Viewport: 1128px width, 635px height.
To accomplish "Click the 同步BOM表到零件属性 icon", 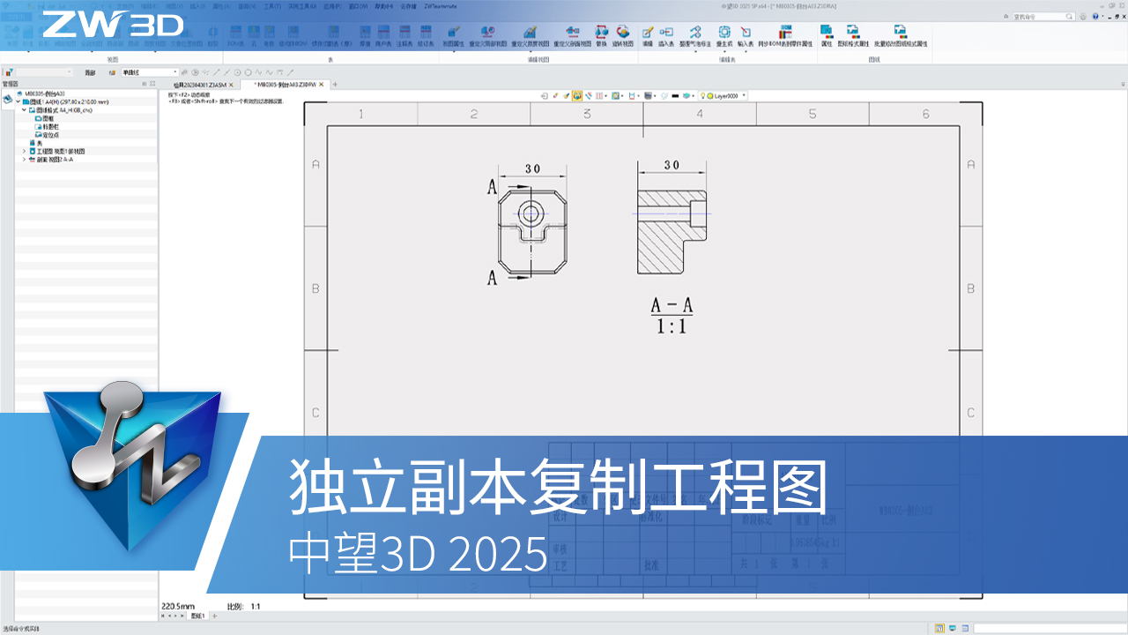I will (x=784, y=33).
